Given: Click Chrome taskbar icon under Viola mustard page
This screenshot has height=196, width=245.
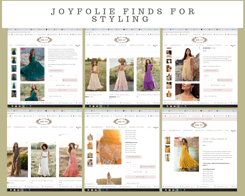Looking at the screenshot, I should [x=177, y=190].
